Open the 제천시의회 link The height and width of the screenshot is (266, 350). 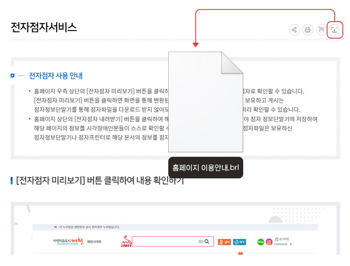[x=94, y=242]
